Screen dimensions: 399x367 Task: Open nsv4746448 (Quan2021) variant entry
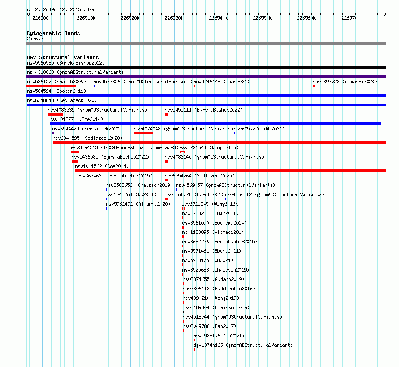(221, 82)
